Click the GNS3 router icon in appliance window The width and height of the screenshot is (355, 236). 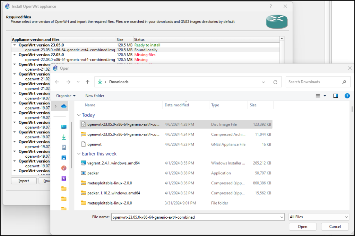(277, 22)
